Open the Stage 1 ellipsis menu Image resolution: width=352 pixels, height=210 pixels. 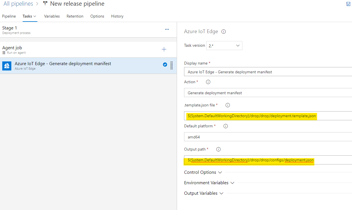[167, 29]
